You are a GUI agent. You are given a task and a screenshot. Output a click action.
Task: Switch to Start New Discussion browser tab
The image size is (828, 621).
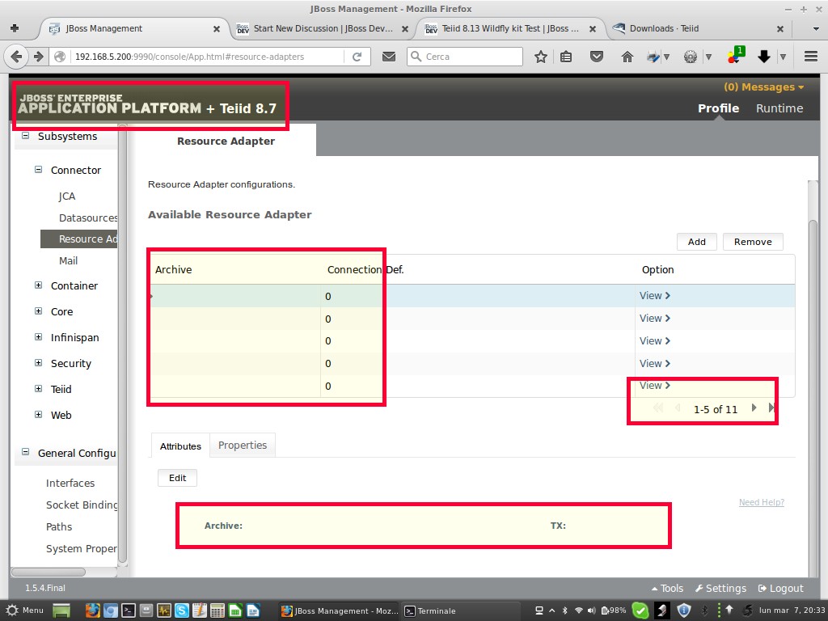click(323, 28)
